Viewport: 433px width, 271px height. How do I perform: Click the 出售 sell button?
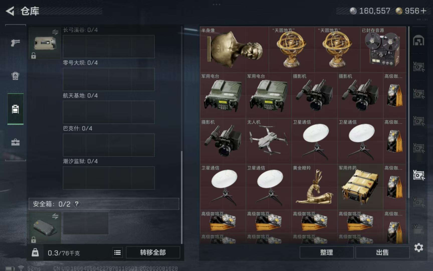coord(382,252)
